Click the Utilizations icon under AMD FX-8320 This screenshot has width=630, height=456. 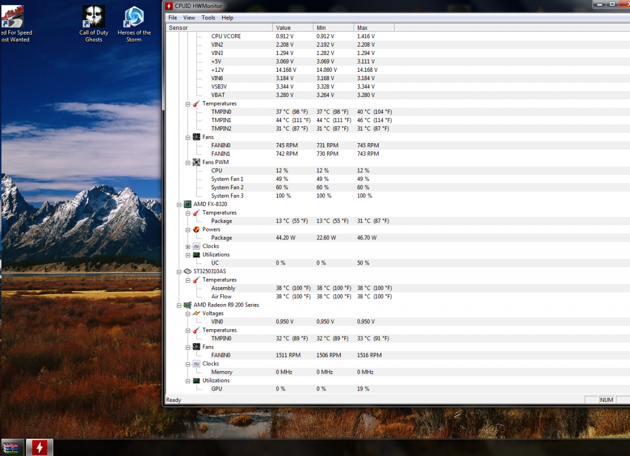coord(196,254)
